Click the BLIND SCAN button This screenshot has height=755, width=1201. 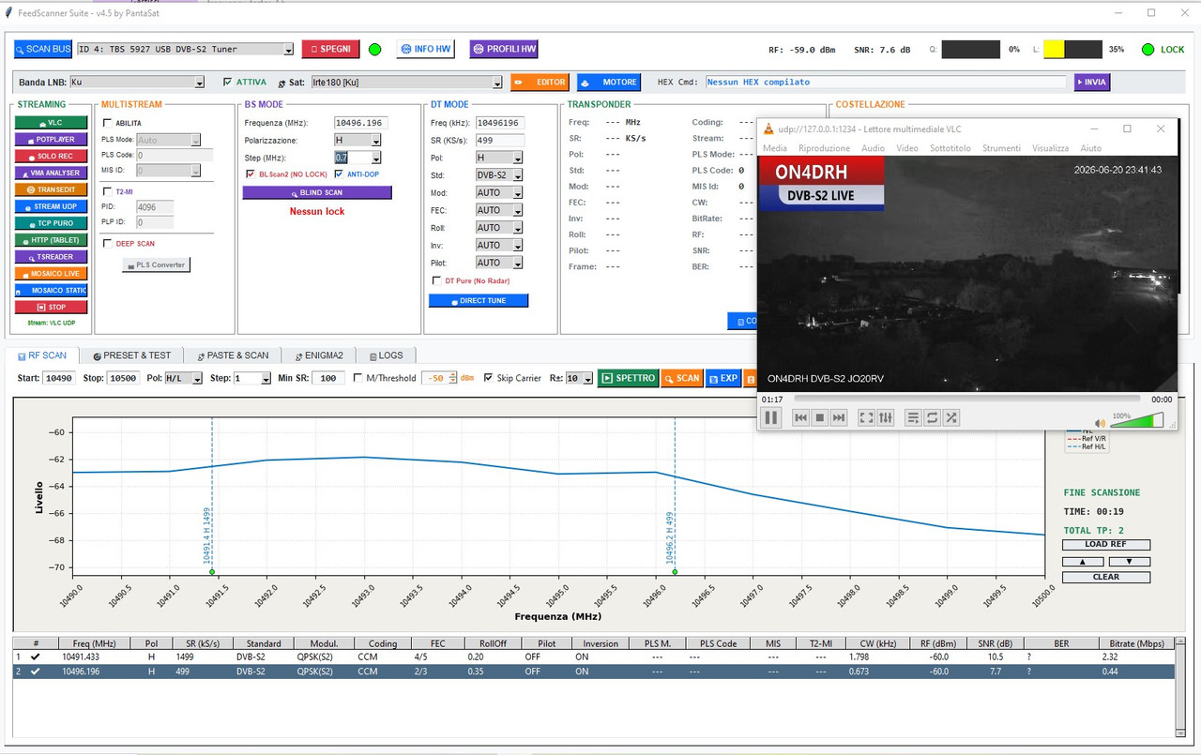[x=317, y=192]
